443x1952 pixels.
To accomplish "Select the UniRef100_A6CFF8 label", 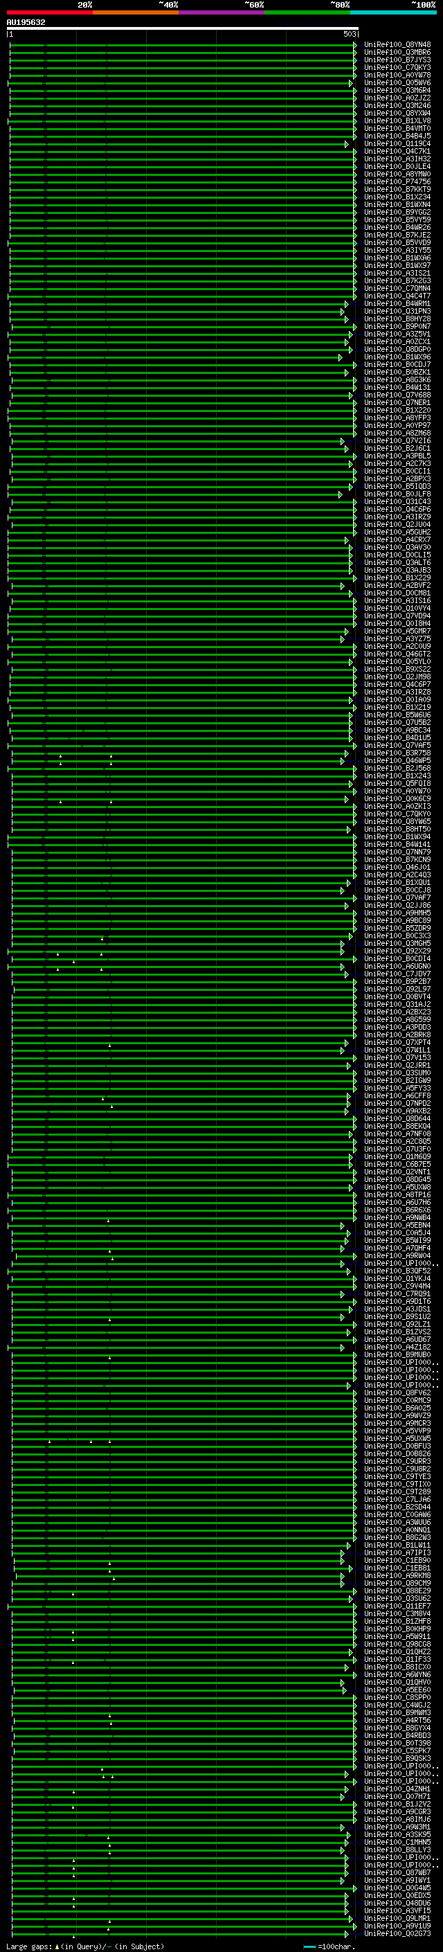I will click(x=397, y=1095).
